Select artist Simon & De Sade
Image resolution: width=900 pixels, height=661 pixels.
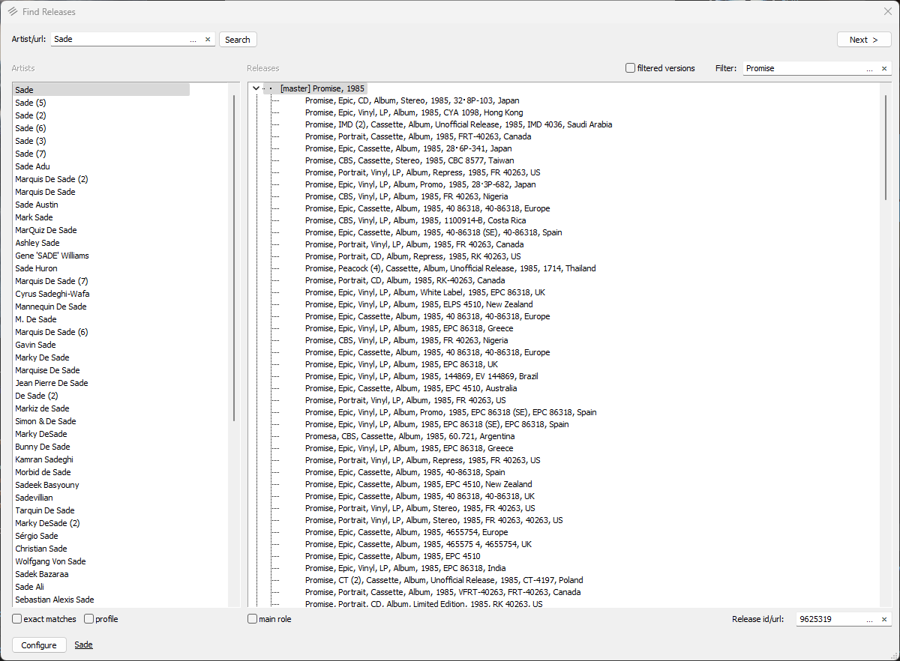(46, 421)
